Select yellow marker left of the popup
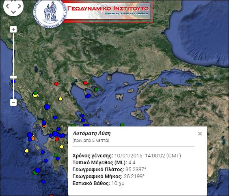This screenshot has width=229, height=196. pyautogui.click(x=62, y=147)
